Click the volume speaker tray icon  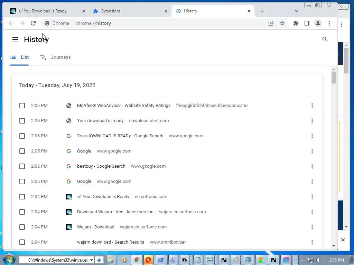(x=319, y=260)
